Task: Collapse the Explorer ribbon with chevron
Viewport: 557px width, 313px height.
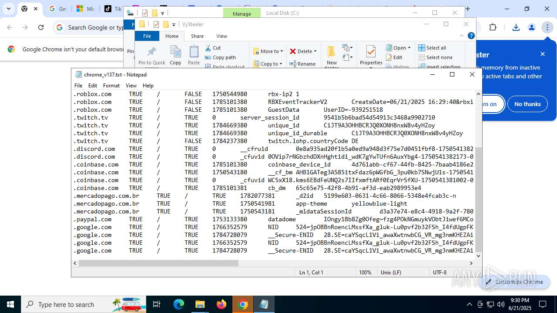Action: pos(462,36)
